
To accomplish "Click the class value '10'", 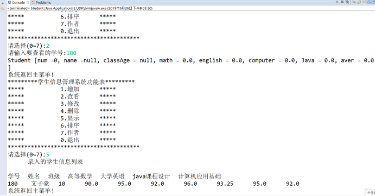I will point(62,184).
